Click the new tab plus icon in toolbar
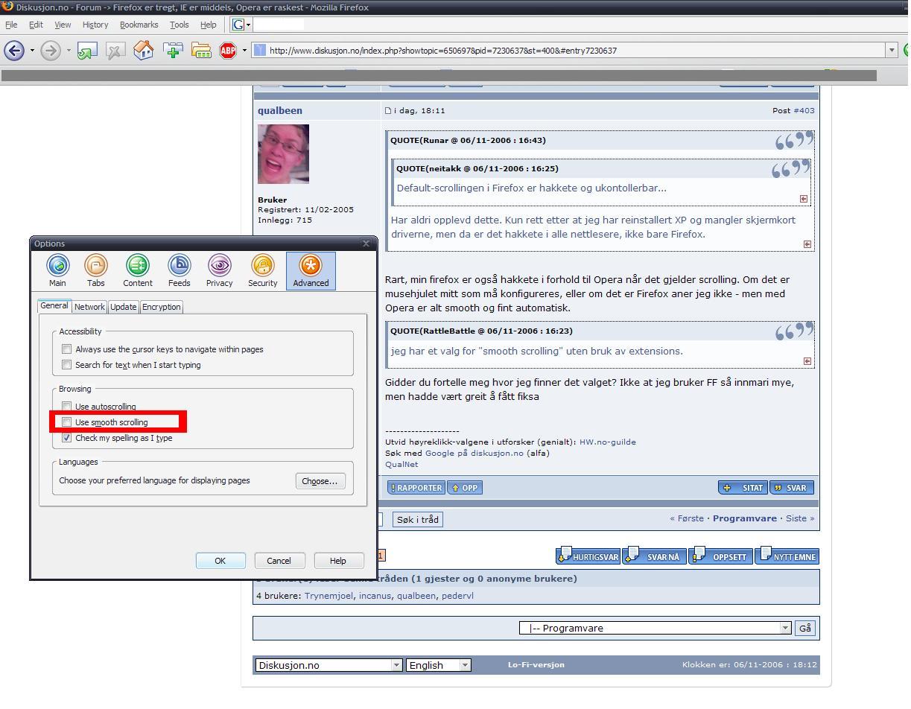Viewport: 911px width, 709px height. 173,51
